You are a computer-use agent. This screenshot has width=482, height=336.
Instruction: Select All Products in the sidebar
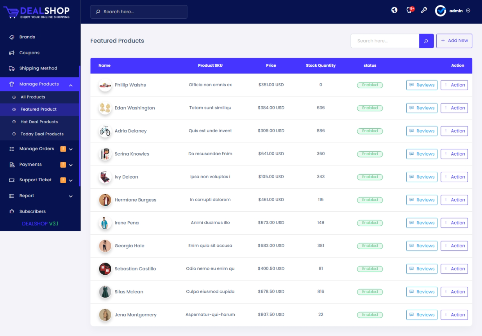click(33, 97)
